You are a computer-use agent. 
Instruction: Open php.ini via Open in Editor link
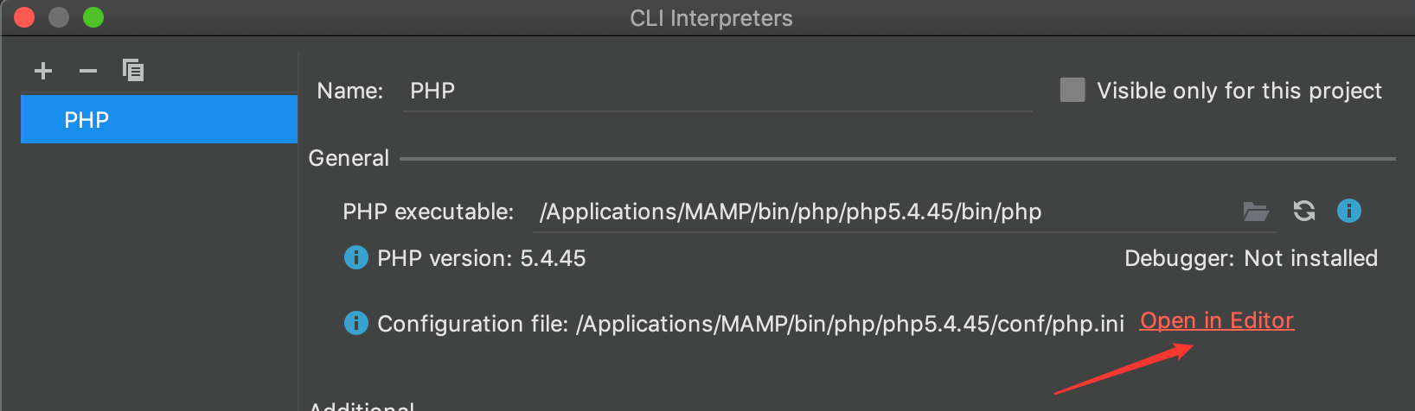(1217, 321)
